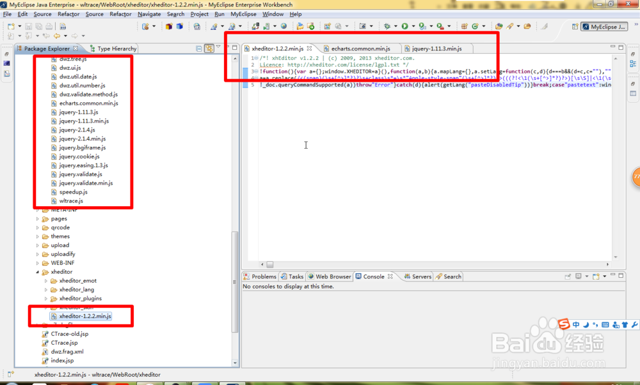Click the Print toolbar icon
The width and height of the screenshot is (640, 385).
tap(49, 26)
